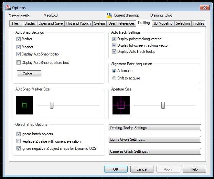Open the Files tab
This screenshot has width=214, height=179.
pos(16,23)
